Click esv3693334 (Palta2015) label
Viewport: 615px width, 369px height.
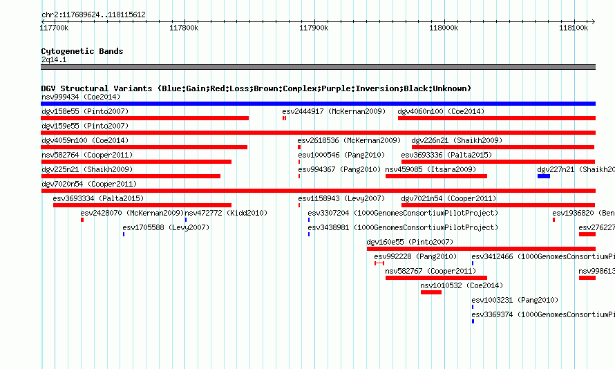[x=98, y=198]
